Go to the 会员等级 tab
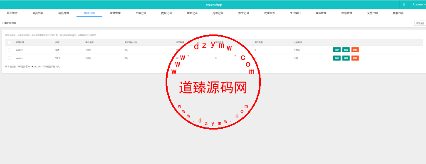 (x=64, y=13)
